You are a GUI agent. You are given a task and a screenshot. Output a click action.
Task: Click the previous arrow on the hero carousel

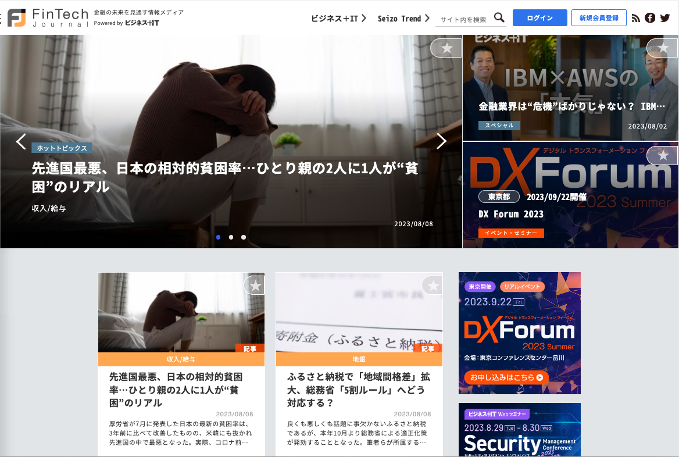point(21,141)
